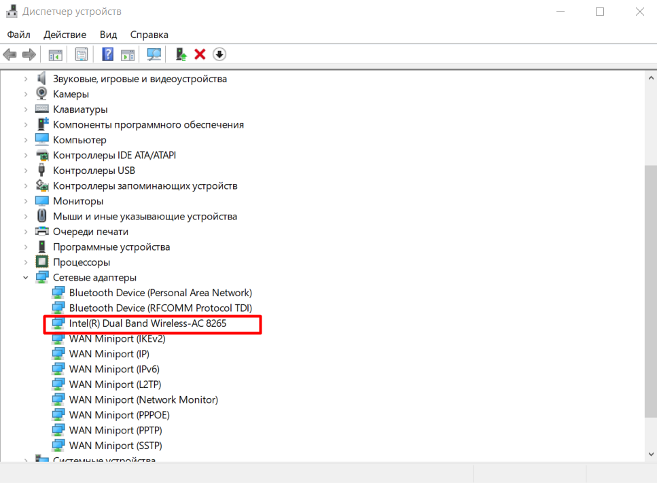
Task: Select WAN Miniport (Network Monitor)
Action: [x=144, y=399]
